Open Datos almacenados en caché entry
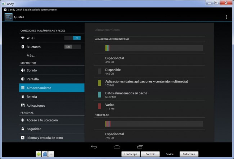 point(149,95)
